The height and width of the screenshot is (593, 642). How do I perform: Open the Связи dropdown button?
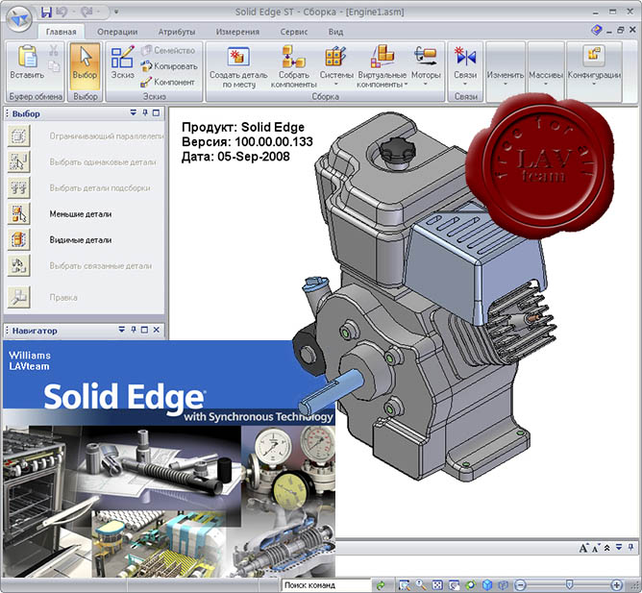pos(465,65)
